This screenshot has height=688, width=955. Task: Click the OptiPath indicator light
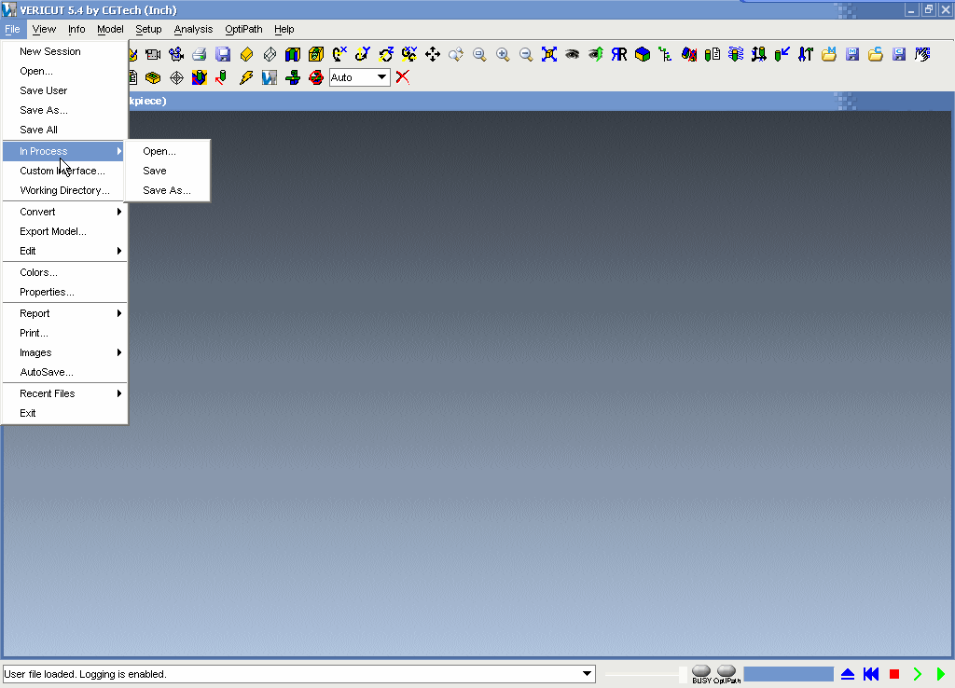click(726, 671)
